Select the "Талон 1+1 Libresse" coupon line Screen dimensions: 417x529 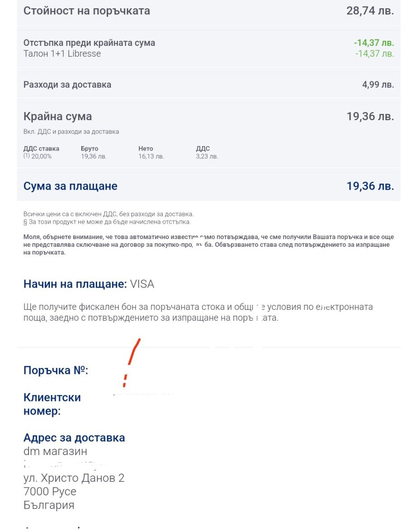tap(62, 54)
